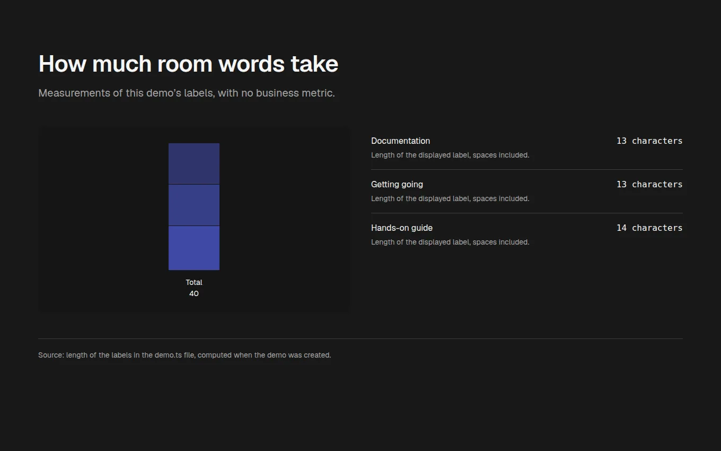721x451 pixels.
Task: Click the source note mentioning demo.ts
Action: tap(184, 355)
